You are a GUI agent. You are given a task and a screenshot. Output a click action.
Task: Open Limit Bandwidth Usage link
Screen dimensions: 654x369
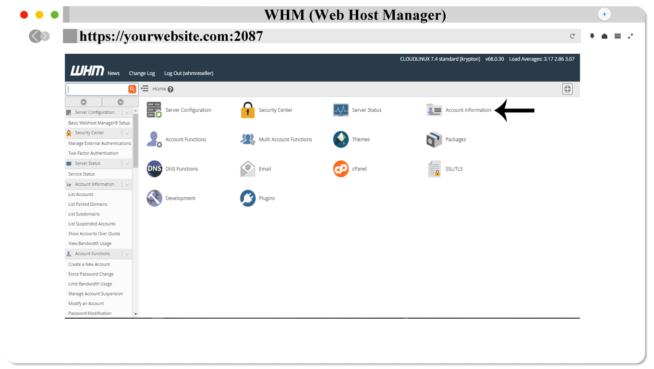coord(90,284)
